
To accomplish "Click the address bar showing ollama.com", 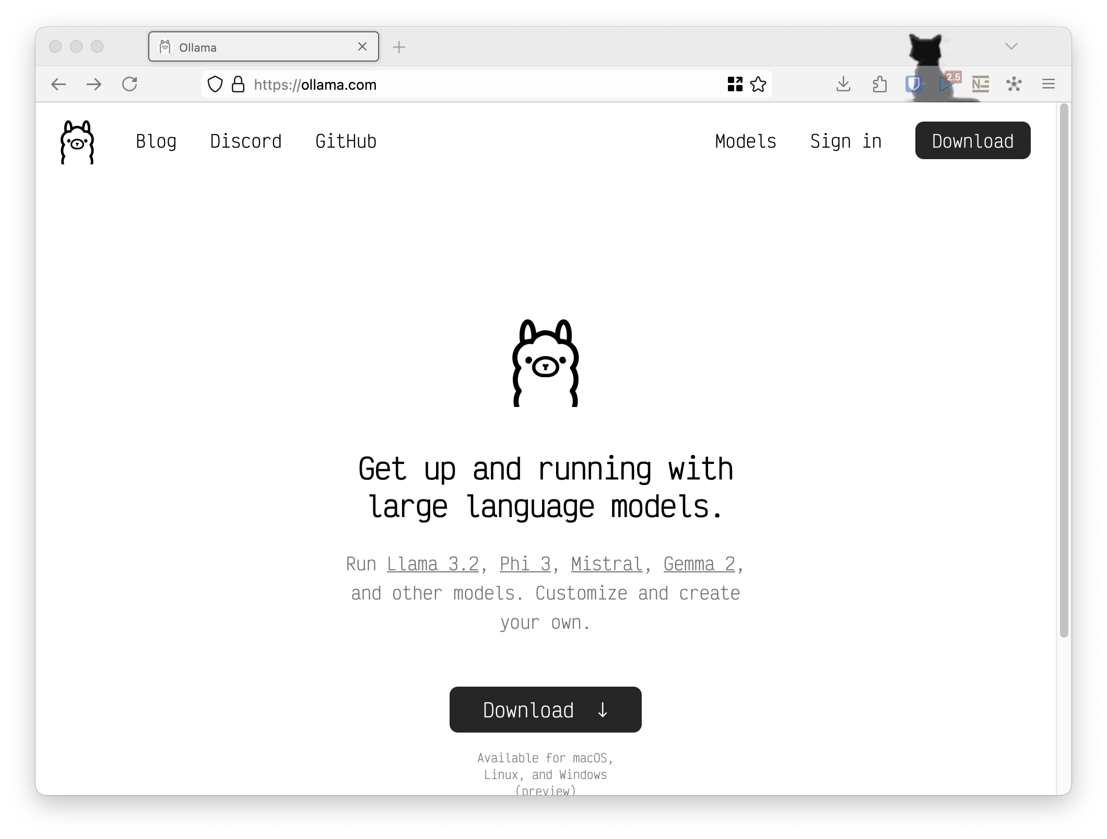I will 487,84.
